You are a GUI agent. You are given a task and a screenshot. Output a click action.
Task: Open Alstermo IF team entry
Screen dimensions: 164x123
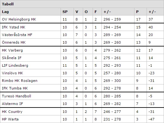click(12, 104)
